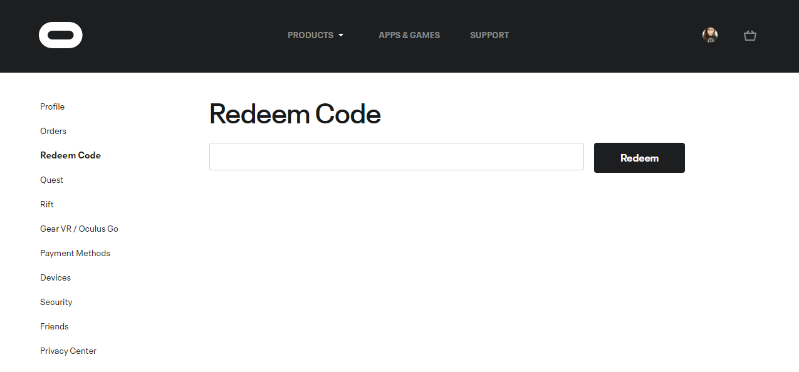This screenshot has width=799, height=372.
Task: Go to Orders in the sidebar
Action: point(53,131)
